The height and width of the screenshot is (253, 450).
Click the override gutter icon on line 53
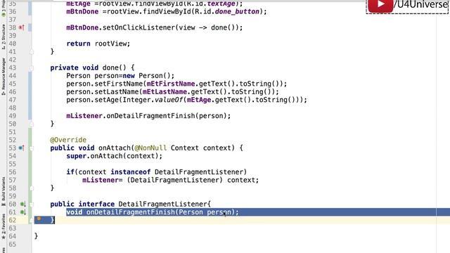(22, 148)
